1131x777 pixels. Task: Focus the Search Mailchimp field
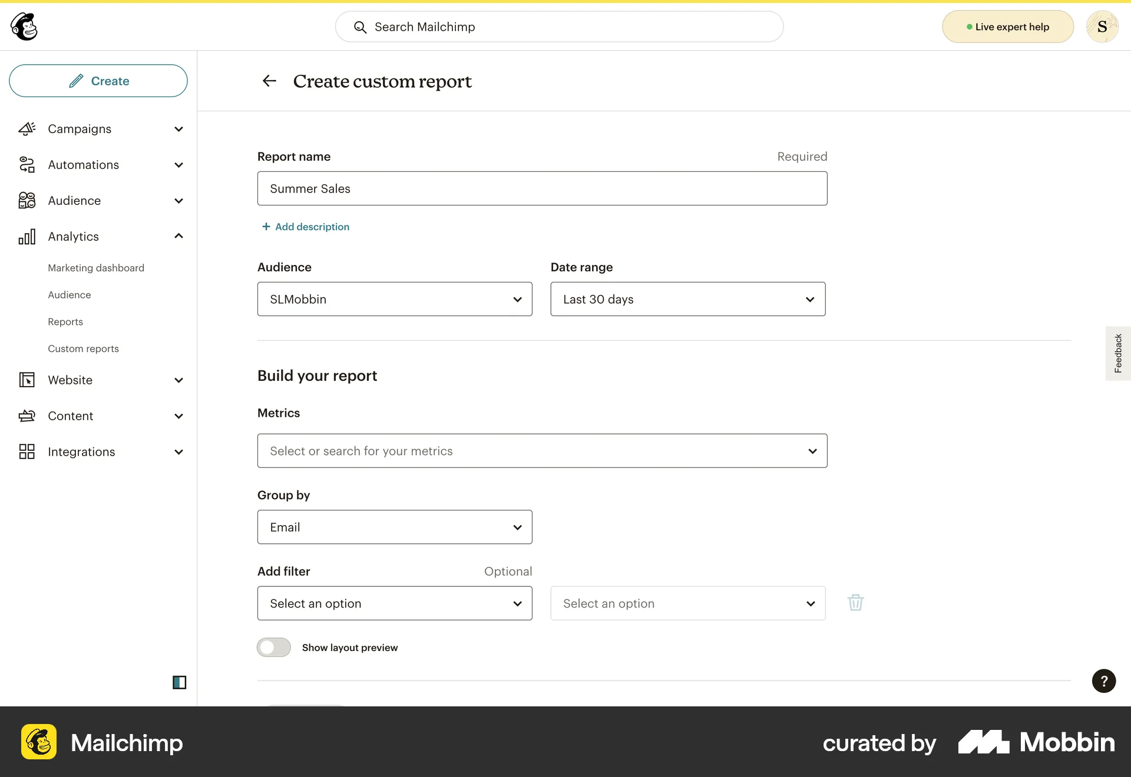coord(560,26)
